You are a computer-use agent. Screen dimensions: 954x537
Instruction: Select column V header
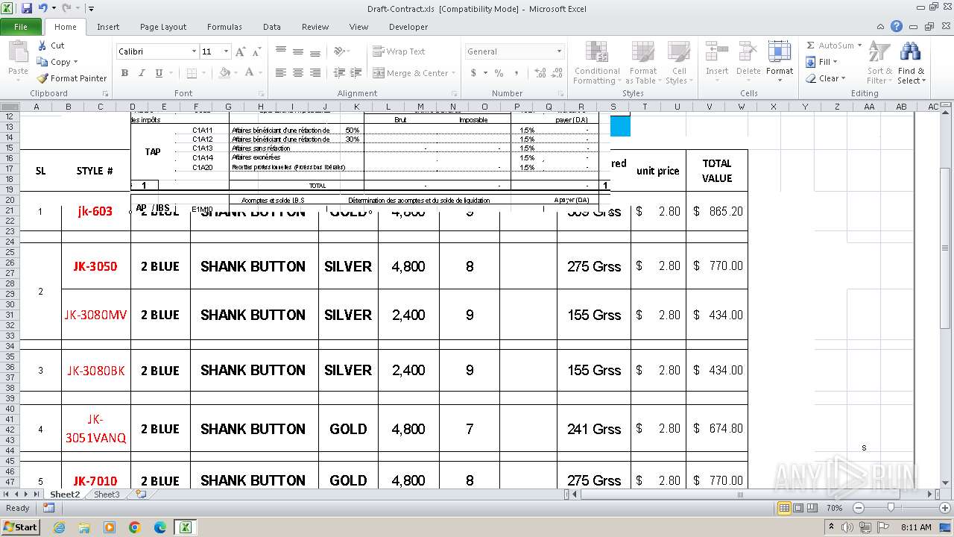pos(710,107)
